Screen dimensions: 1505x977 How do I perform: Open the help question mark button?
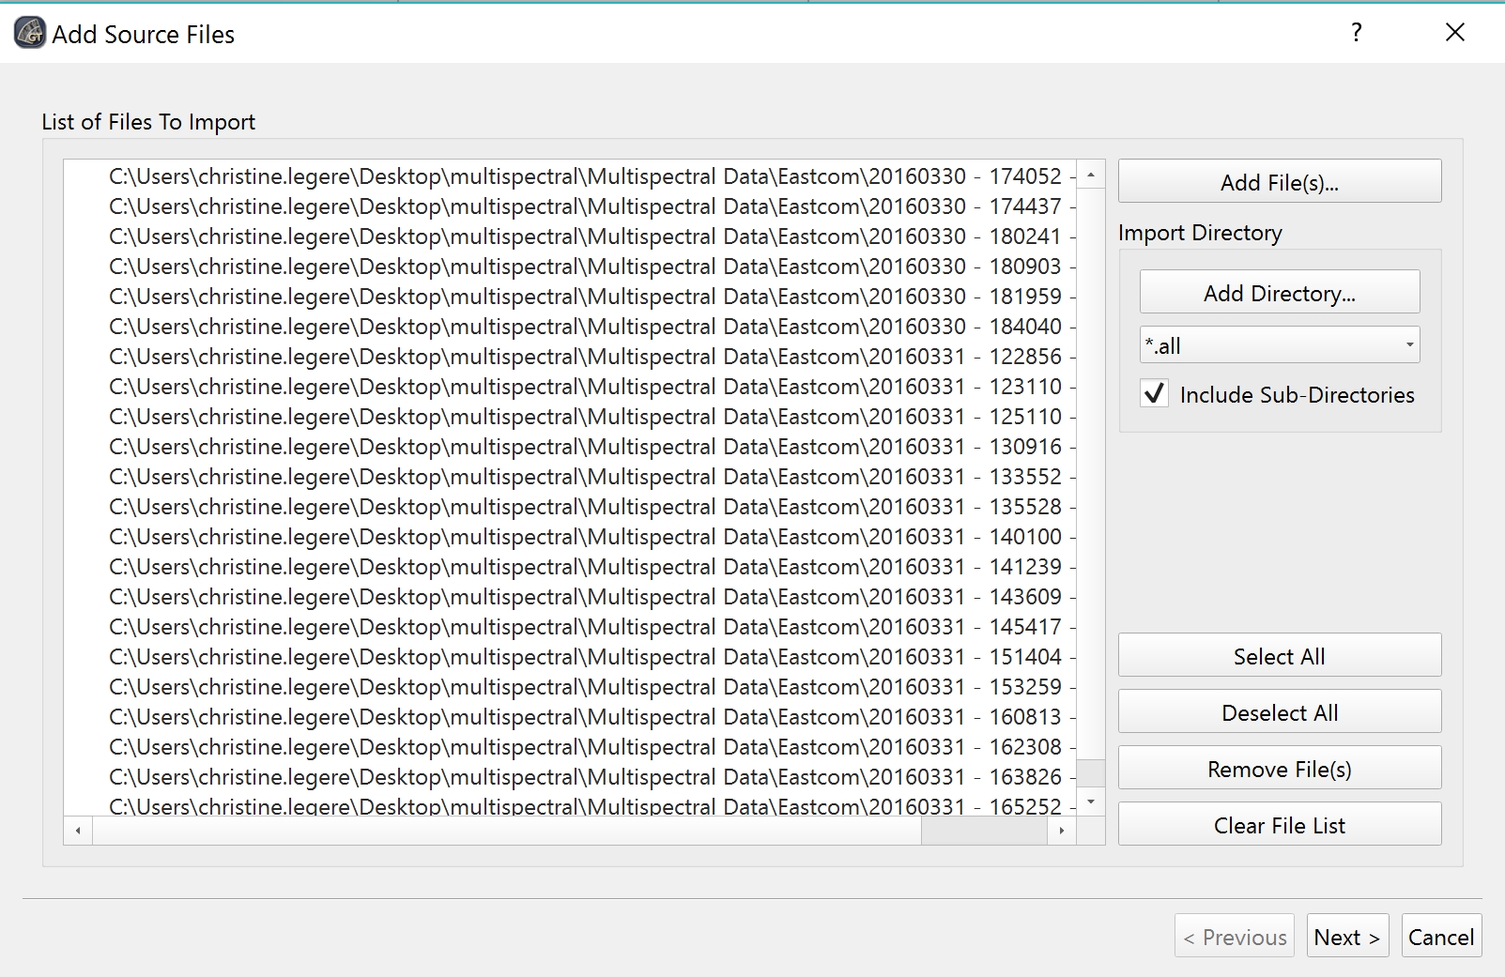point(1357,33)
